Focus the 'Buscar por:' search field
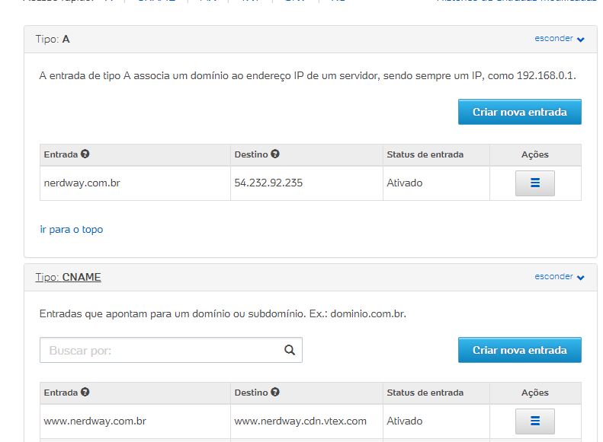This screenshot has width=603, height=442. point(171,350)
